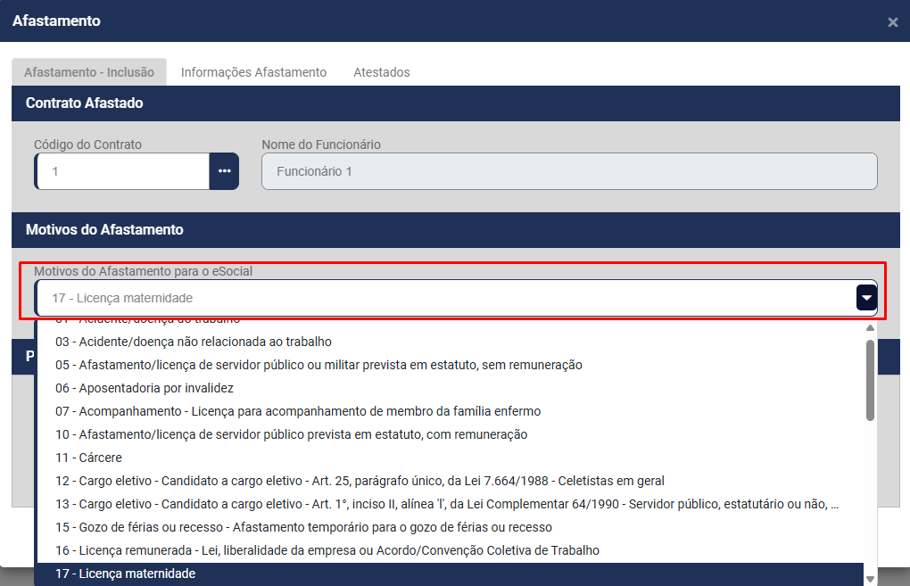This screenshot has height=586, width=910.
Task: Click dropdown list scrollbar up arrow
Action: pyautogui.click(x=870, y=328)
